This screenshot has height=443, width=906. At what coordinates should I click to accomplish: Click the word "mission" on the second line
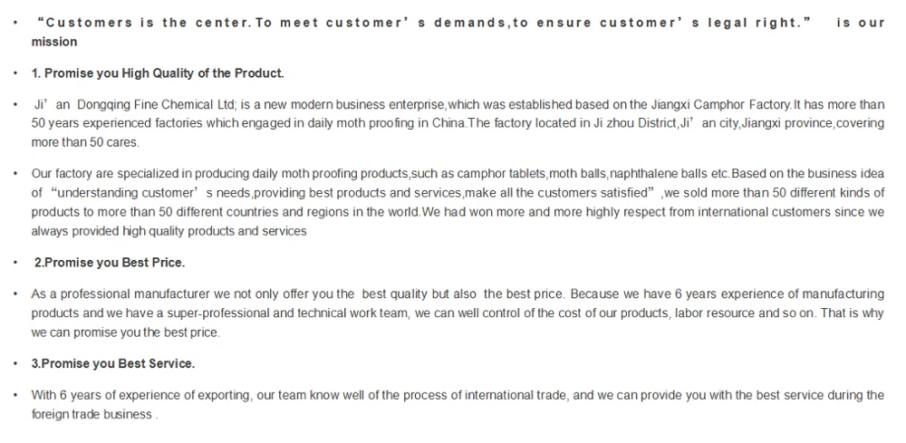pyautogui.click(x=54, y=42)
